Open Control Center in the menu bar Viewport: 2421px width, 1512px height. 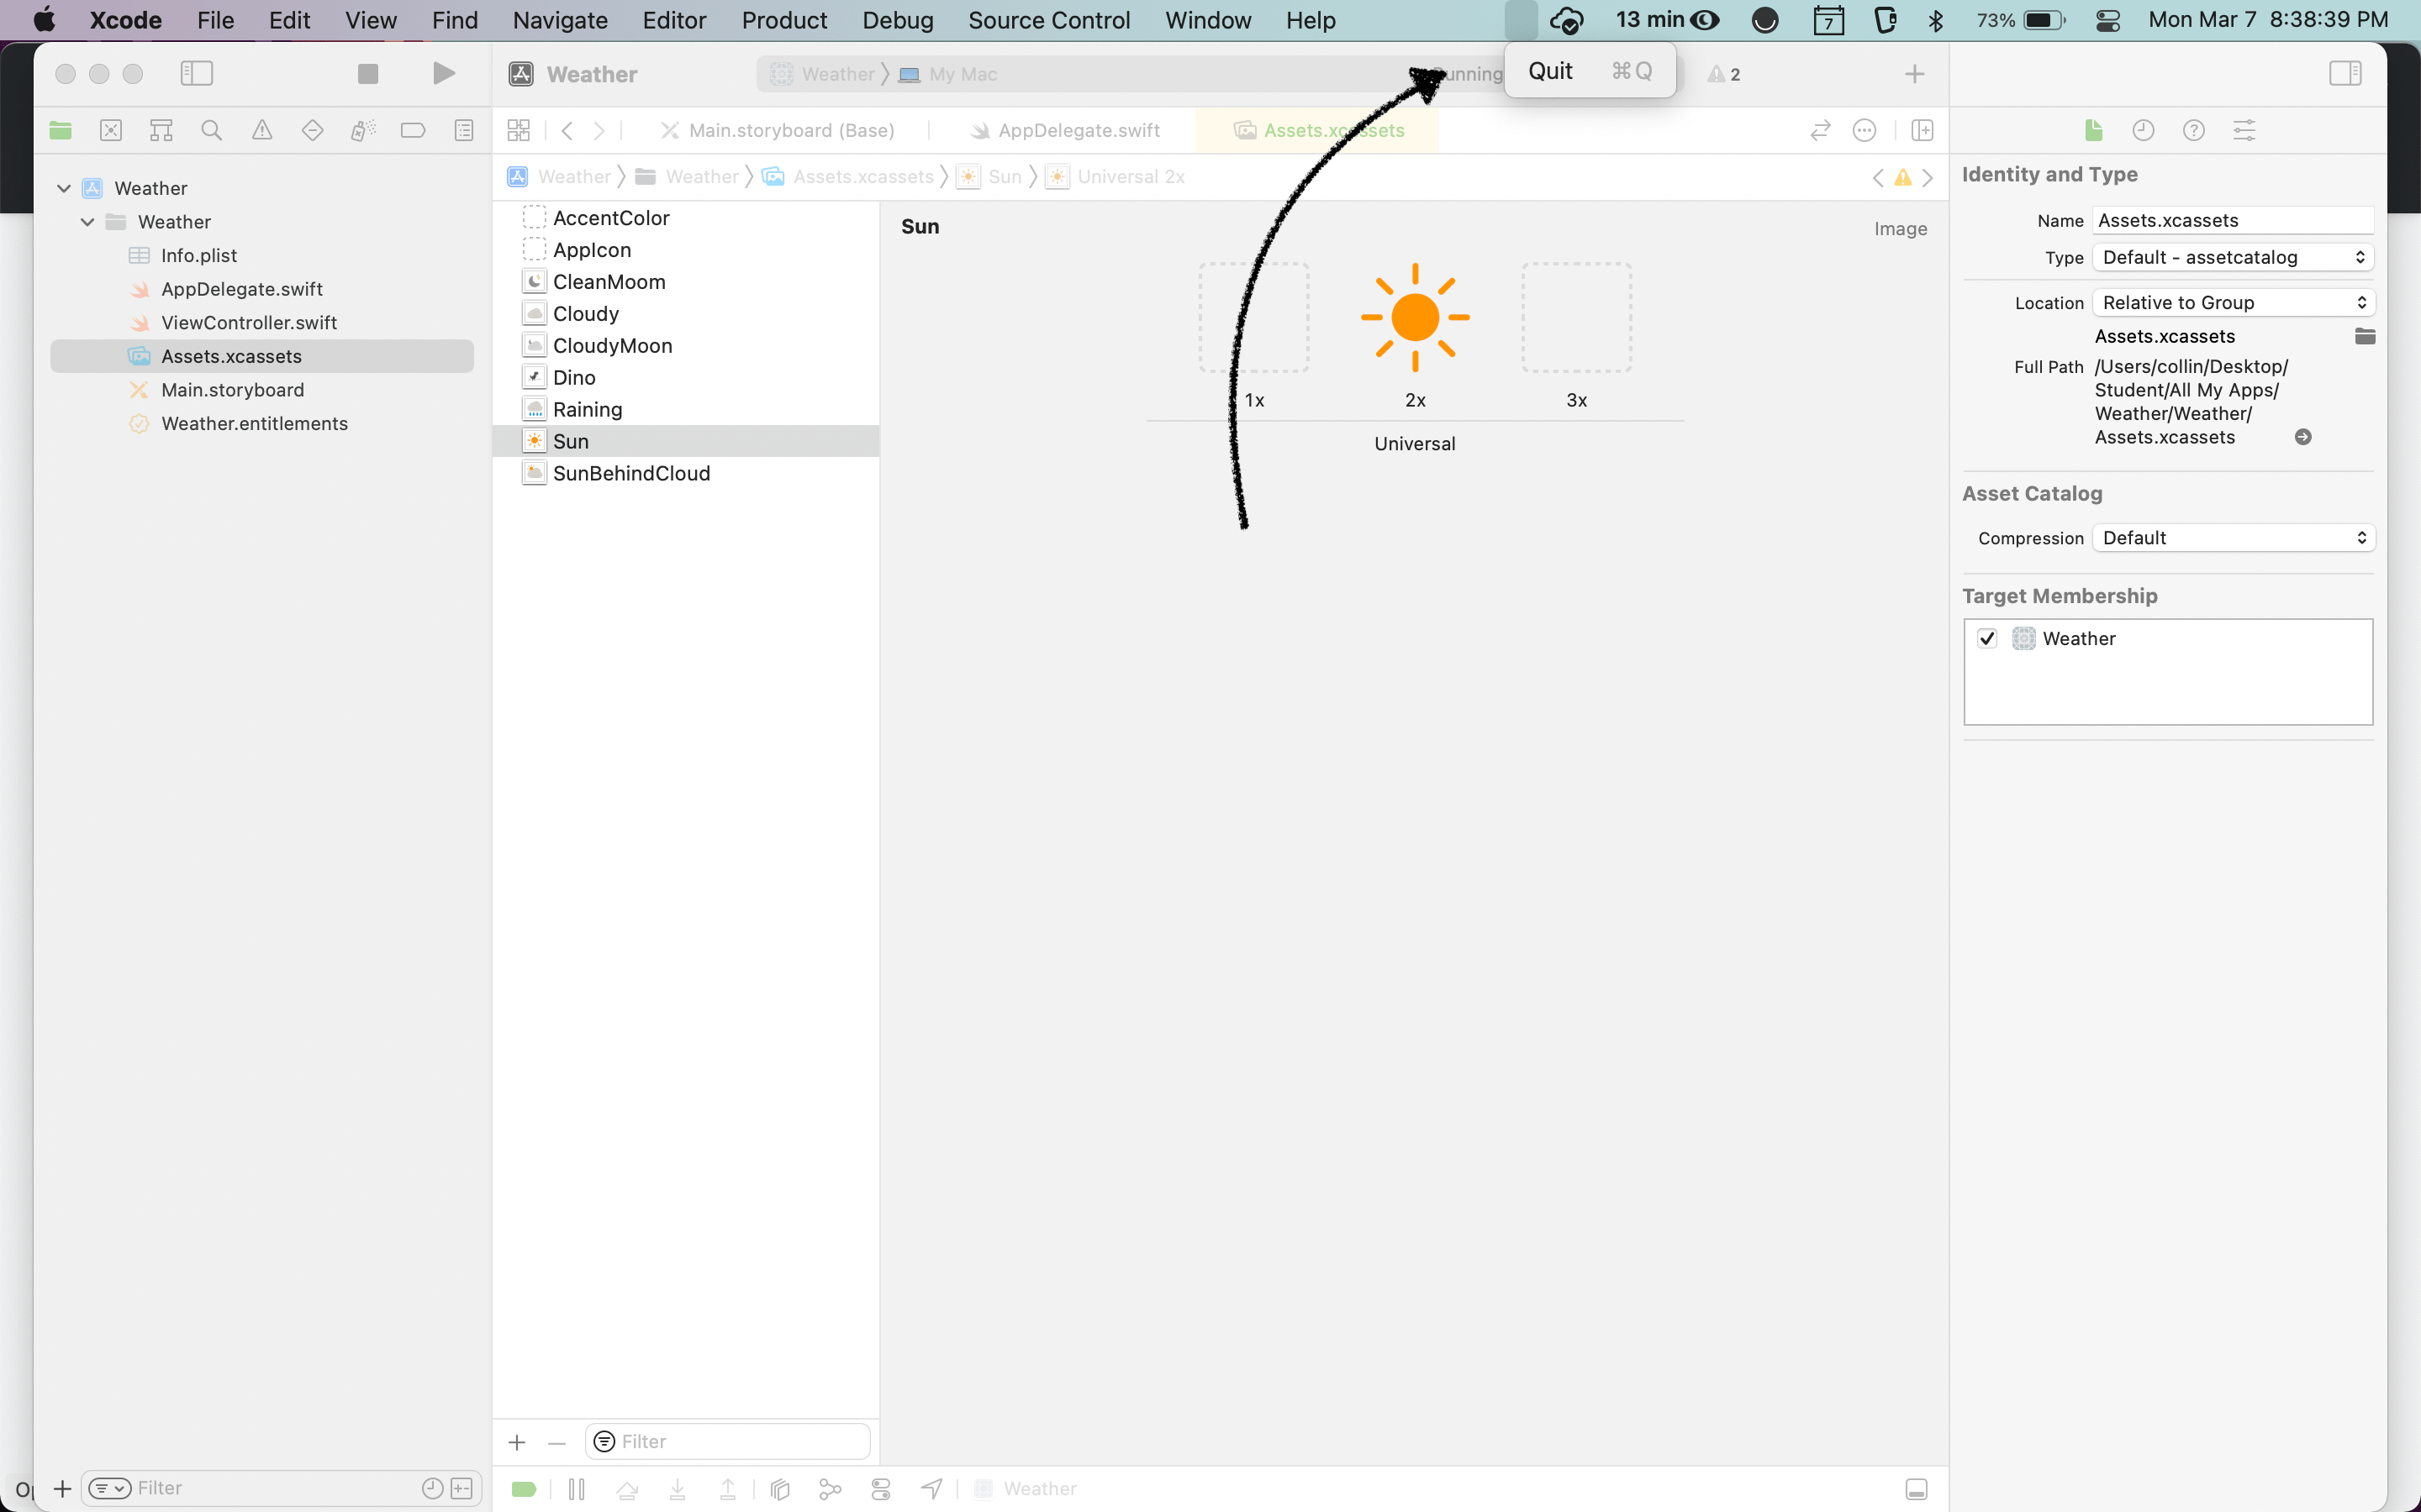point(2108,20)
